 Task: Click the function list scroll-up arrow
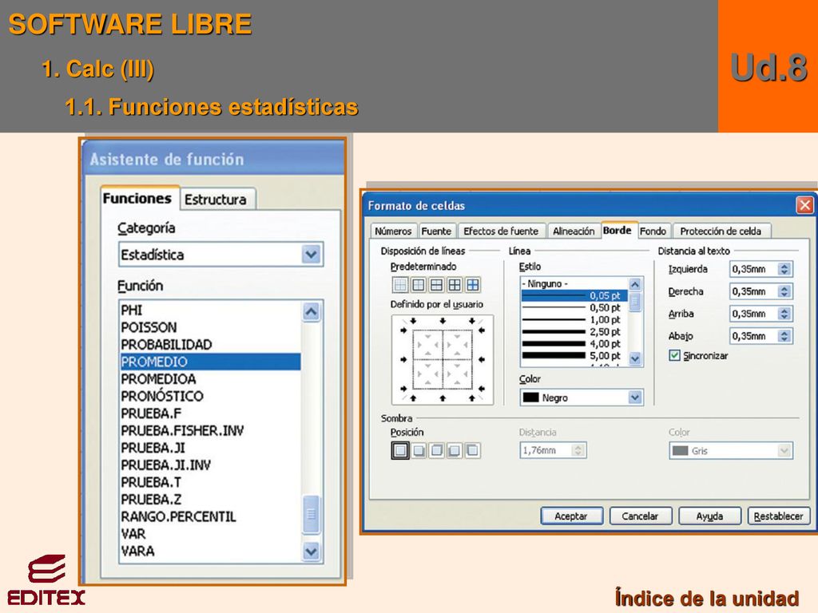pyautogui.click(x=311, y=312)
